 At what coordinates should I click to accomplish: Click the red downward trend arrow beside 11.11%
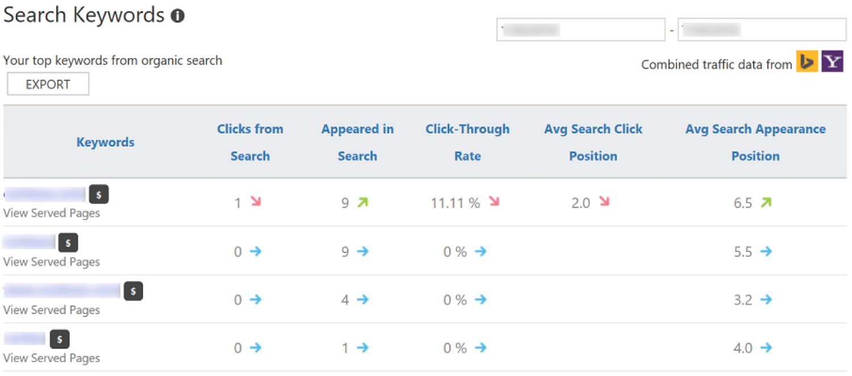pyautogui.click(x=493, y=202)
